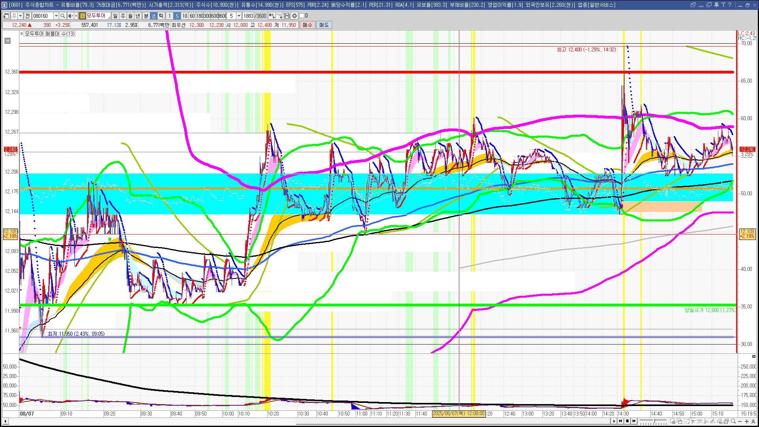
Task: Click the save chart floppy icon
Action: click(x=287, y=16)
